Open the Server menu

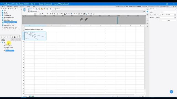[28, 7]
